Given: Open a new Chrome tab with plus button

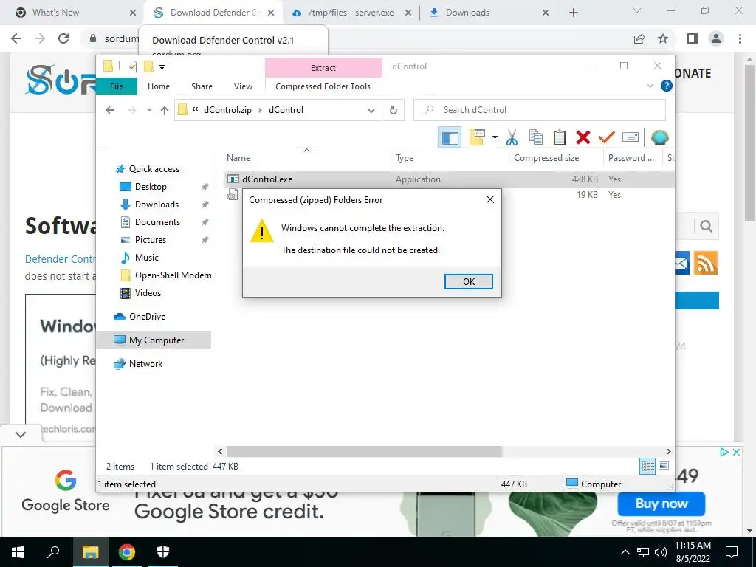Looking at the screenshot, I should pyautogui.click(x=573, y=13).
